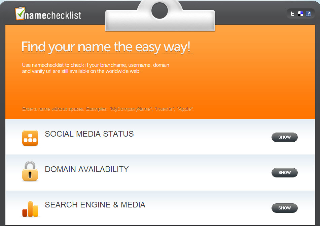
Task: Select the Social Media Status heading
Action: pos(89,134)
